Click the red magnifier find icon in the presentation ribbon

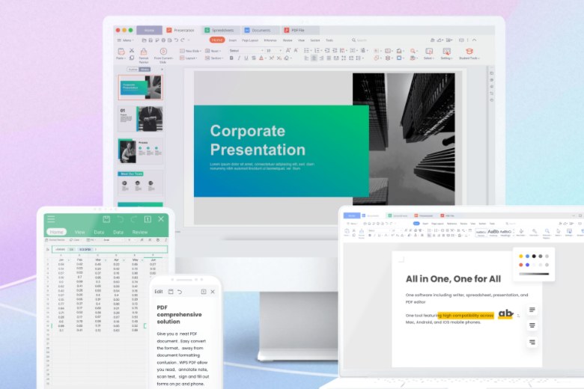point(413,51)
